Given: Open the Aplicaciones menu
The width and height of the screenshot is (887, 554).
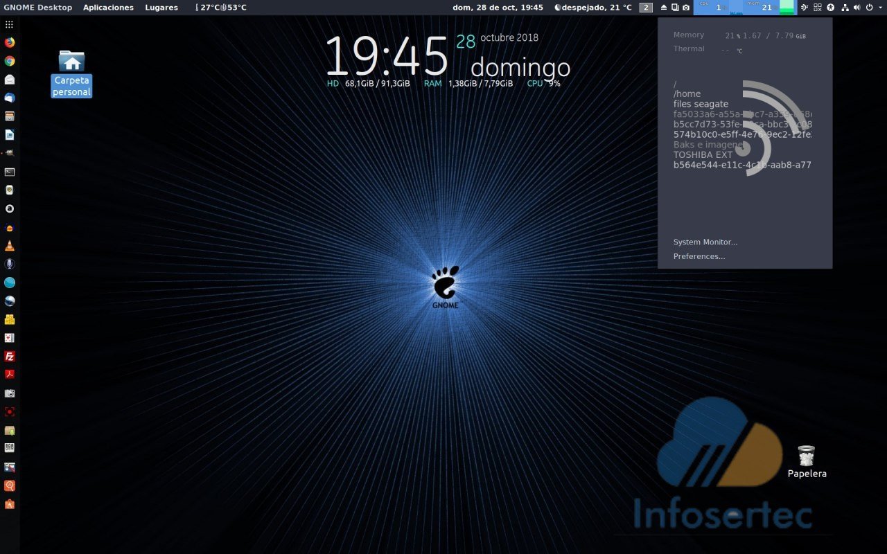Looking at the screenshot, I should tap(108, 8).
